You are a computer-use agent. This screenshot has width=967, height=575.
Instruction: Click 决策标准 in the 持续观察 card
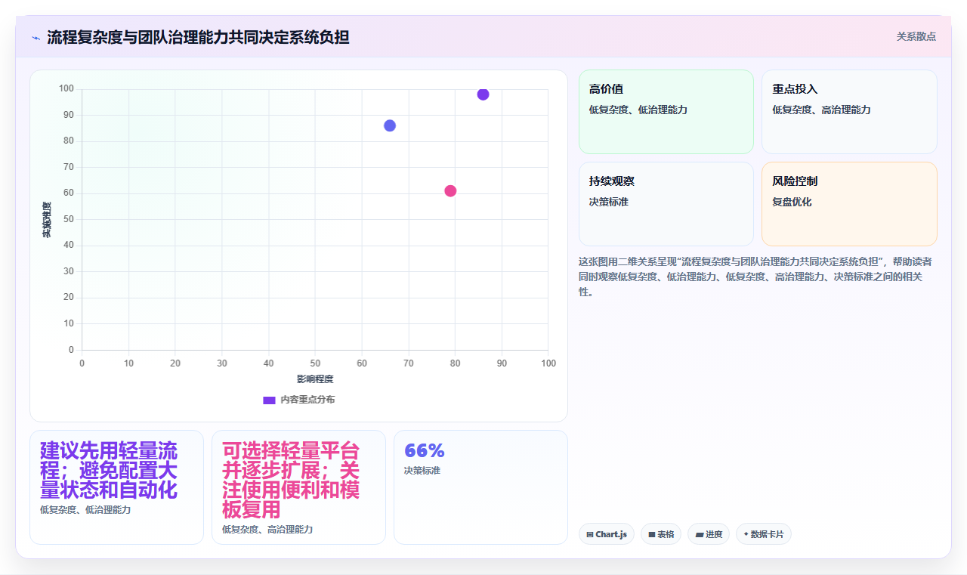(x=609, y=202)
